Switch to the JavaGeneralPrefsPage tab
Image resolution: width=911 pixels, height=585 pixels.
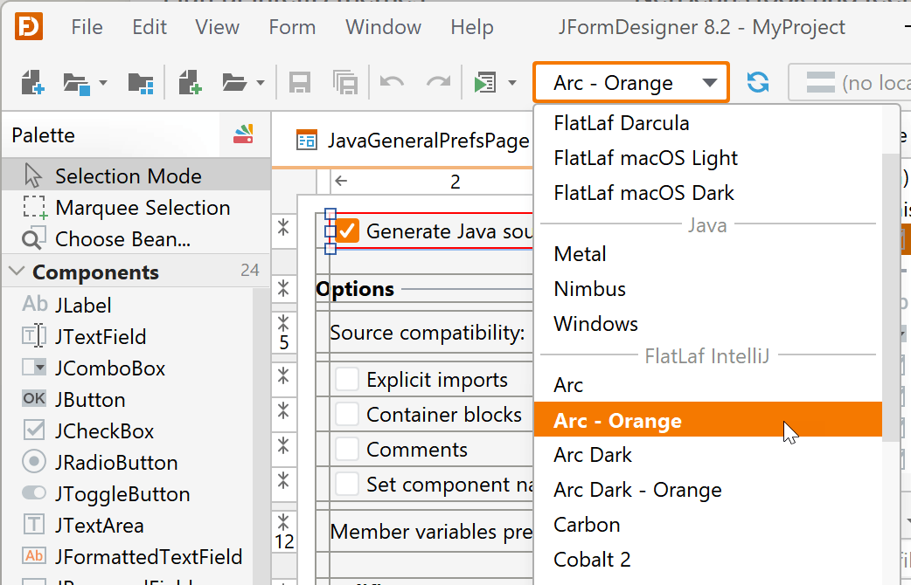(413, 141)
